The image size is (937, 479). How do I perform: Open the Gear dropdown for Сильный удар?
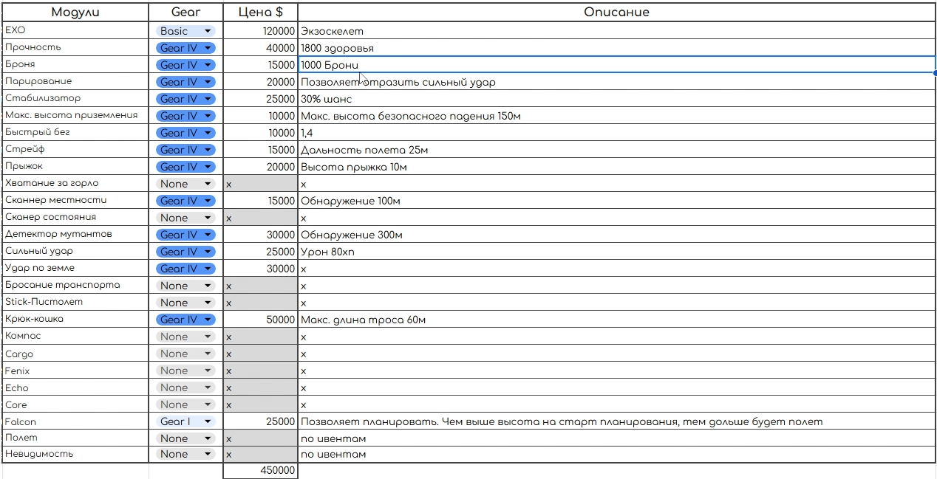185,252
